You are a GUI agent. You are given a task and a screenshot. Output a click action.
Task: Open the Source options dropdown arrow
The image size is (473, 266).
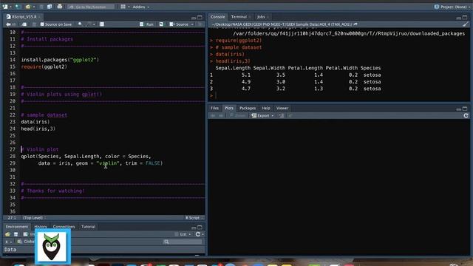(192, 24)
